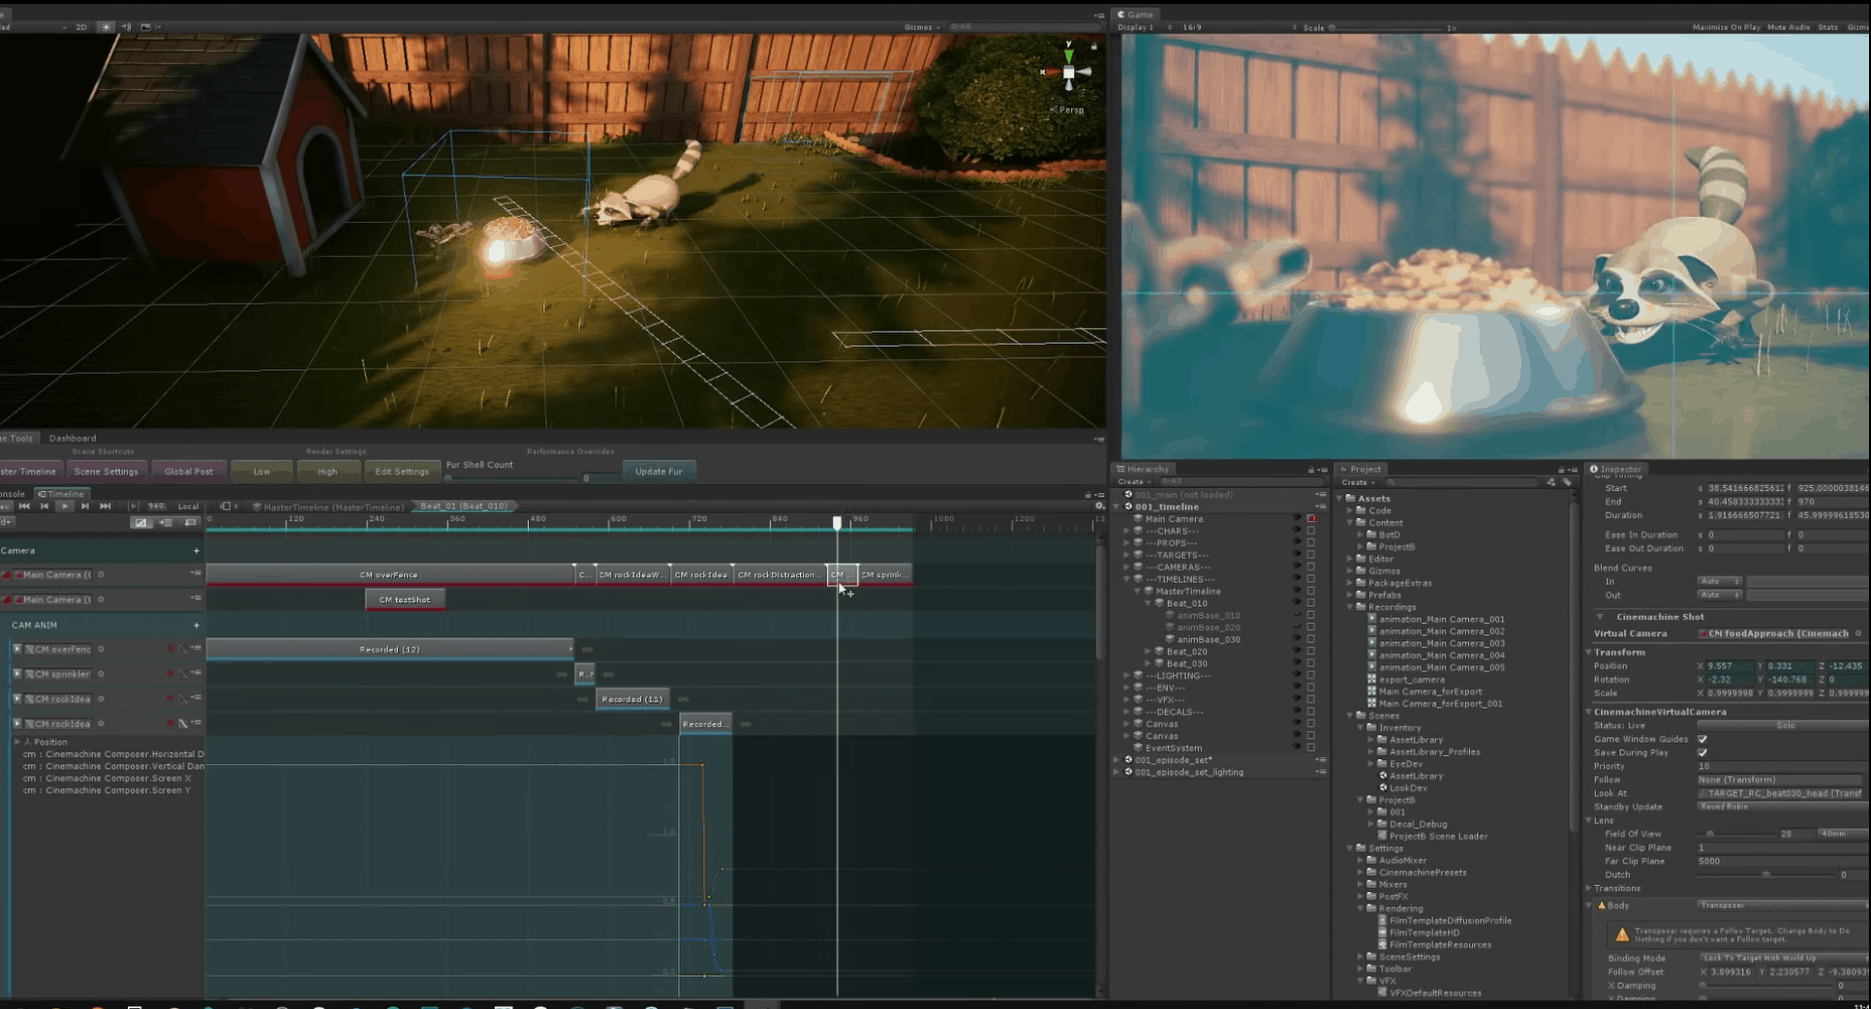Play the timeline
1871x1009 pixels.
coord(65,505)
